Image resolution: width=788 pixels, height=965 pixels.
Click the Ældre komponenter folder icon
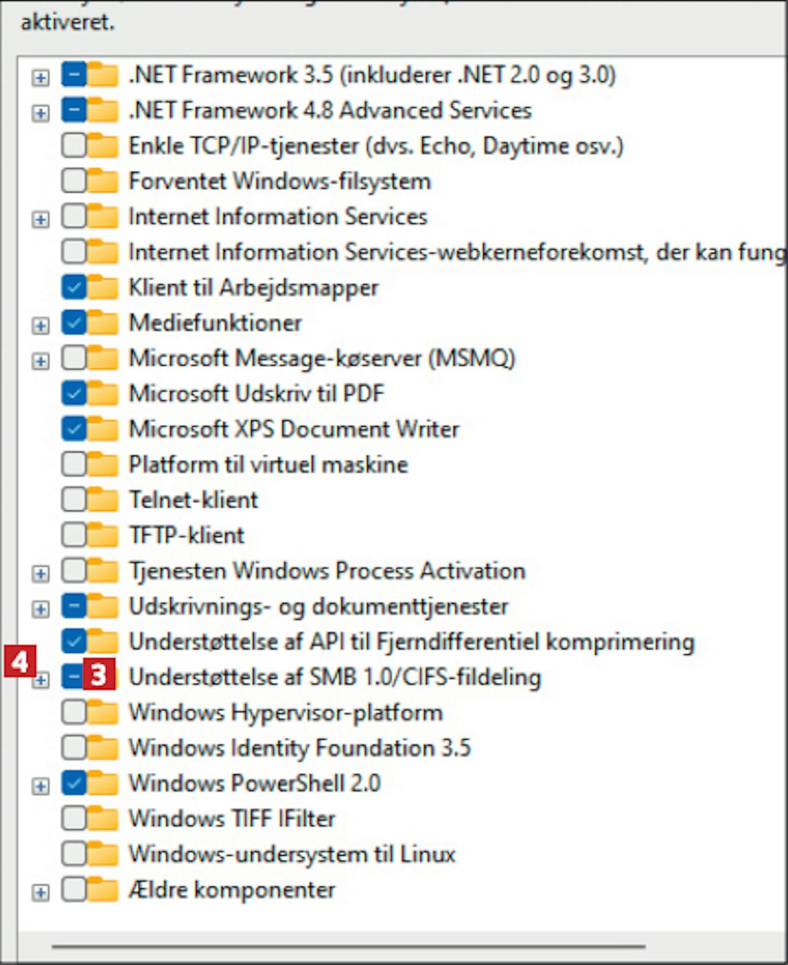tap(103, 889)
